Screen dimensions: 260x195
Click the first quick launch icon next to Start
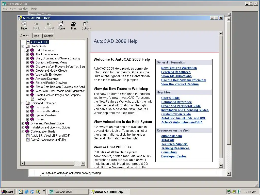(x=21, y=192)
